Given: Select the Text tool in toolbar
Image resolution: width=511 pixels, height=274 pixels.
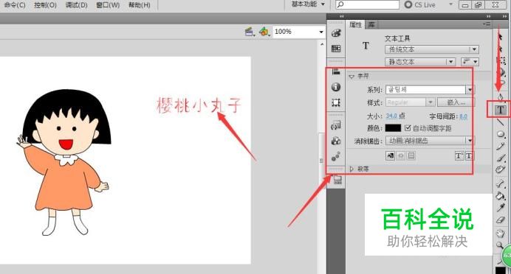Looking at the screenshot, I should (501, 110).
